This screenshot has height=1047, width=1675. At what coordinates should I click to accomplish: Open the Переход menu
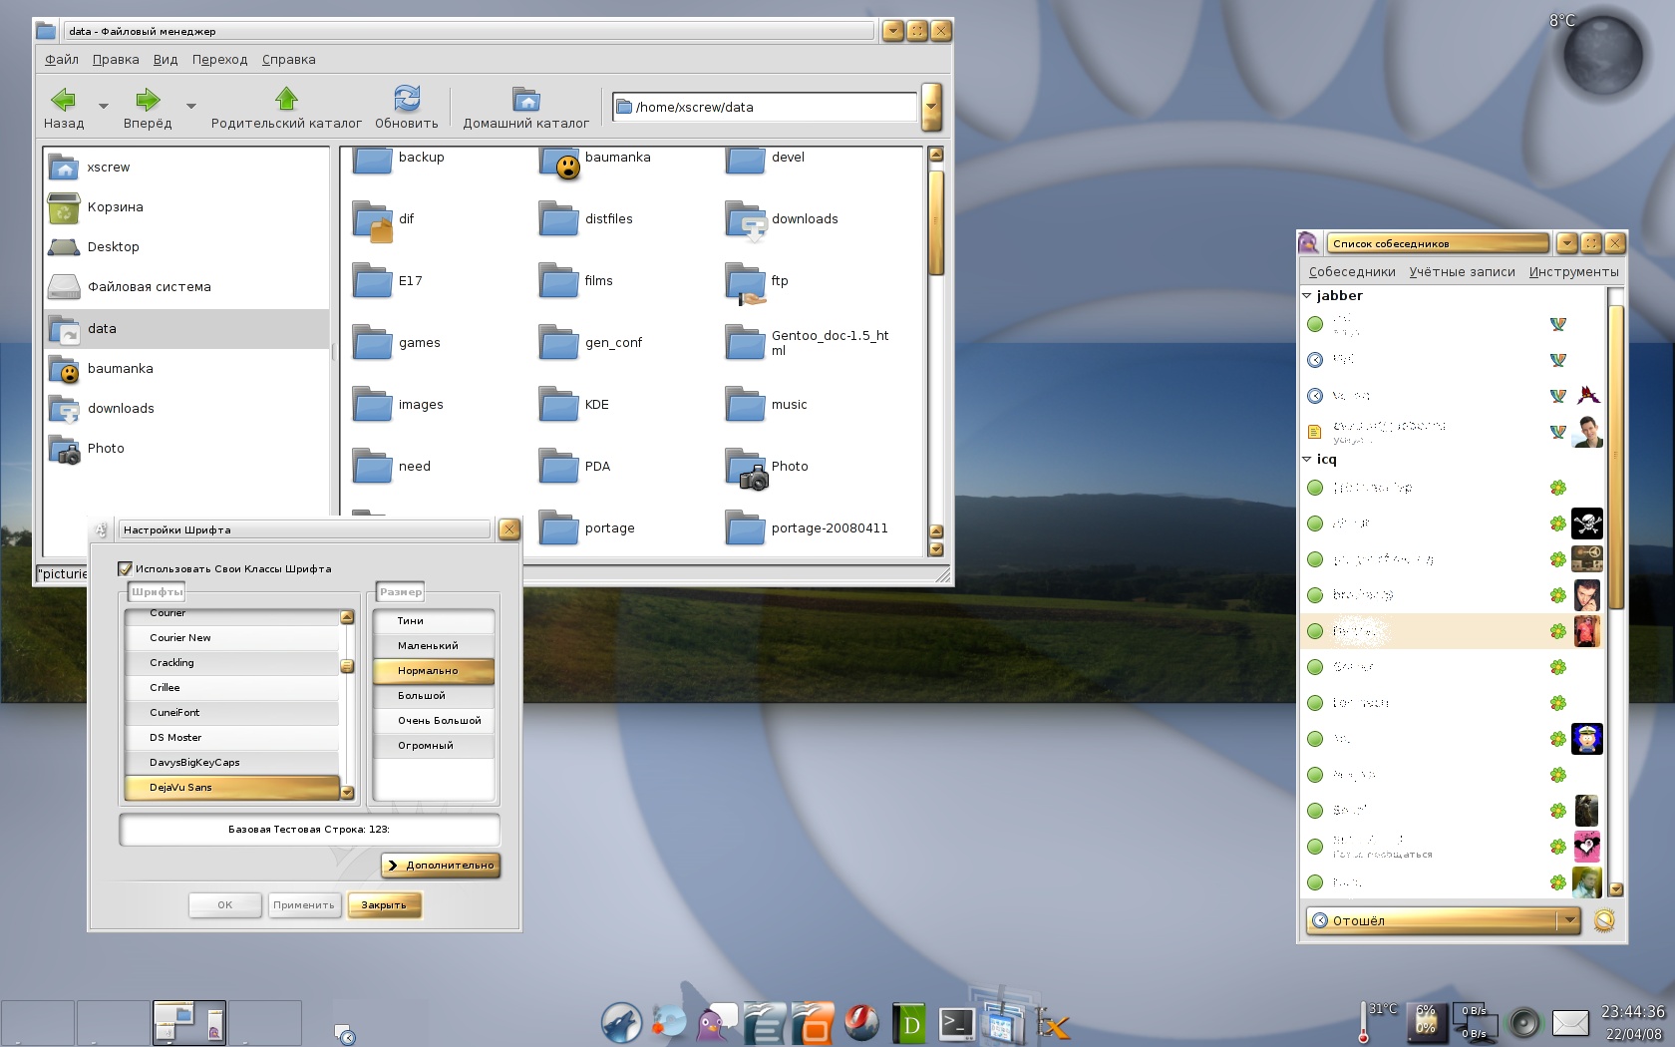219,60
